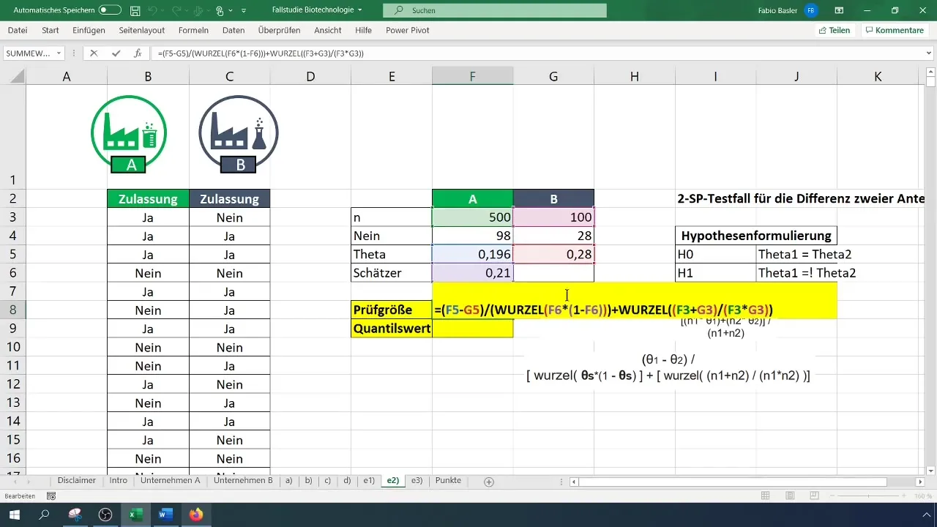Open the Intro sheet tab
The height and width of the screenshot is (527, 937).
(119, 481)
